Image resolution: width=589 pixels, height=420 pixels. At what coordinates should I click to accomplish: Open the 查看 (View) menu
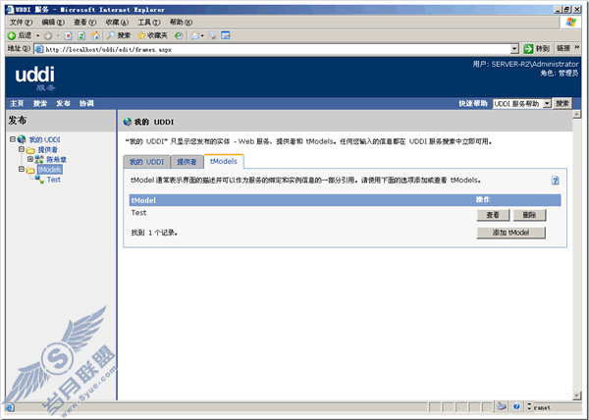coord(84,23)
